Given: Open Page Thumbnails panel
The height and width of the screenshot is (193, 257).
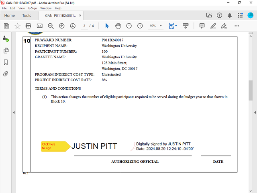Looking at the screenshot, I should click(x=6, y=51).
